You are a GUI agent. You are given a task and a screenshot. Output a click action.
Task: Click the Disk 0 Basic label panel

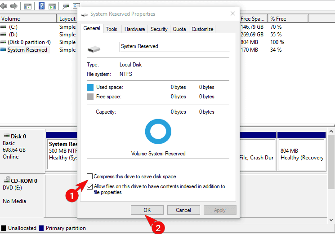pos(22,151)
